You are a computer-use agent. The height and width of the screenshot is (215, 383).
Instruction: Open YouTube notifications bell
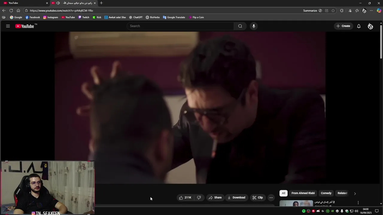click(359, 26)
